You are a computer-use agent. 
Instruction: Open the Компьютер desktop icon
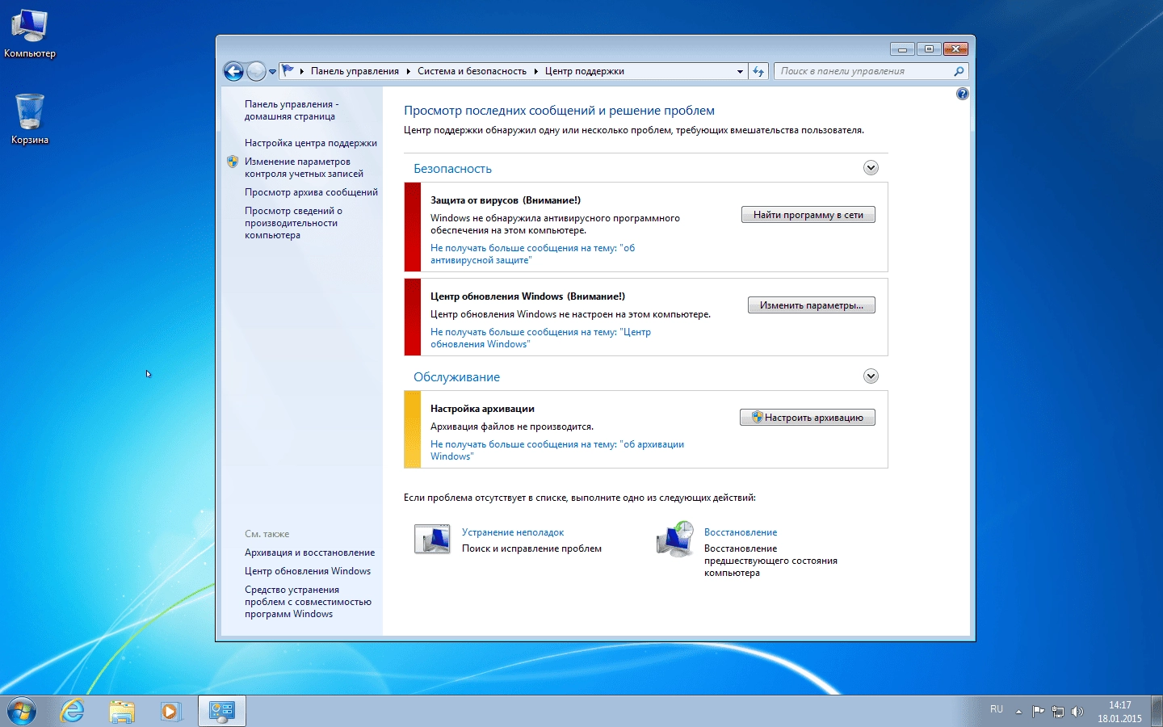[x=30, y=34]
